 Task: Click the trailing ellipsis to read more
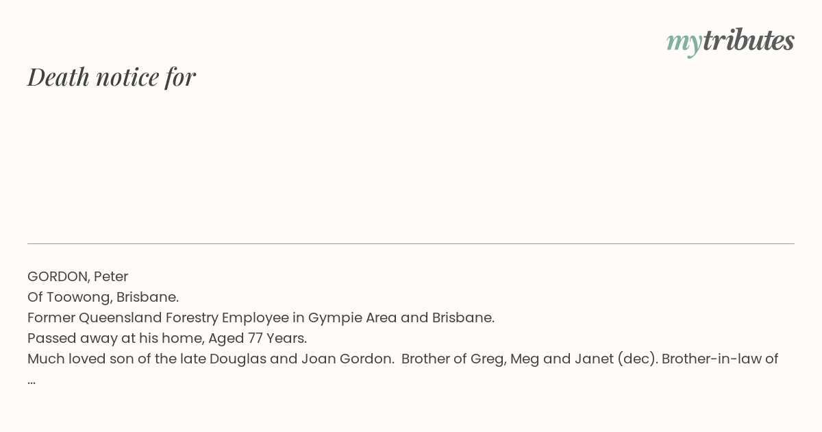point(32,381)
